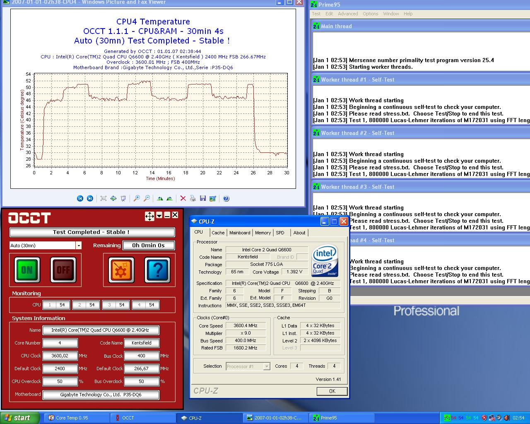
Task: Switch to Prime95 via taskbar button
Action: (x=342, y=418)
